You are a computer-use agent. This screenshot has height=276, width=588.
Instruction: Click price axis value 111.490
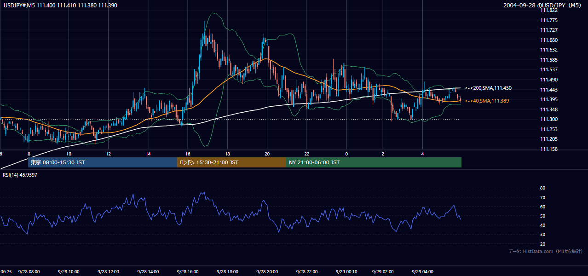548,80
